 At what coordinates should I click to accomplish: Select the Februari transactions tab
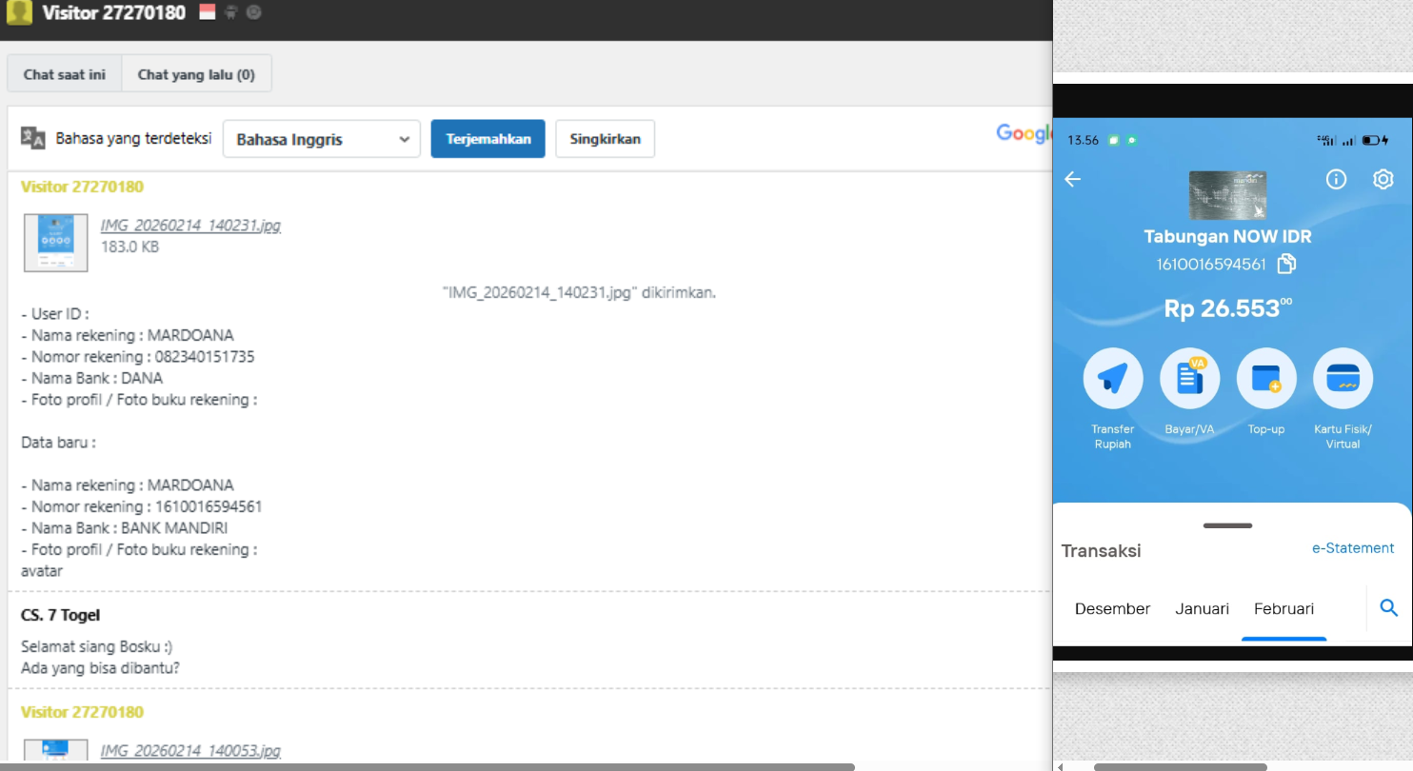pyautogui.click(x=1284, y=609)
